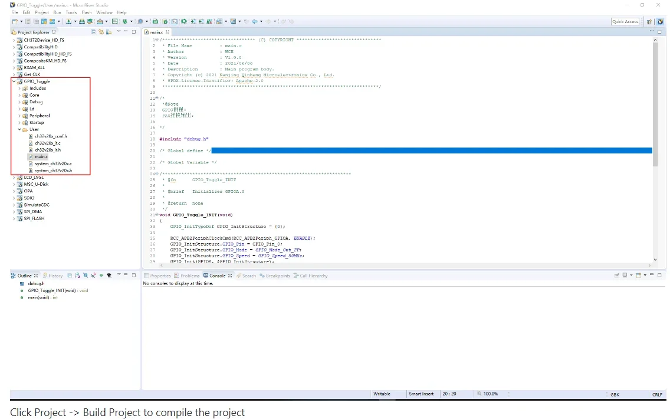Click the Hide Fields icon in Outline
The height and width of the screenshot is (419, 670).
(86, 276)
